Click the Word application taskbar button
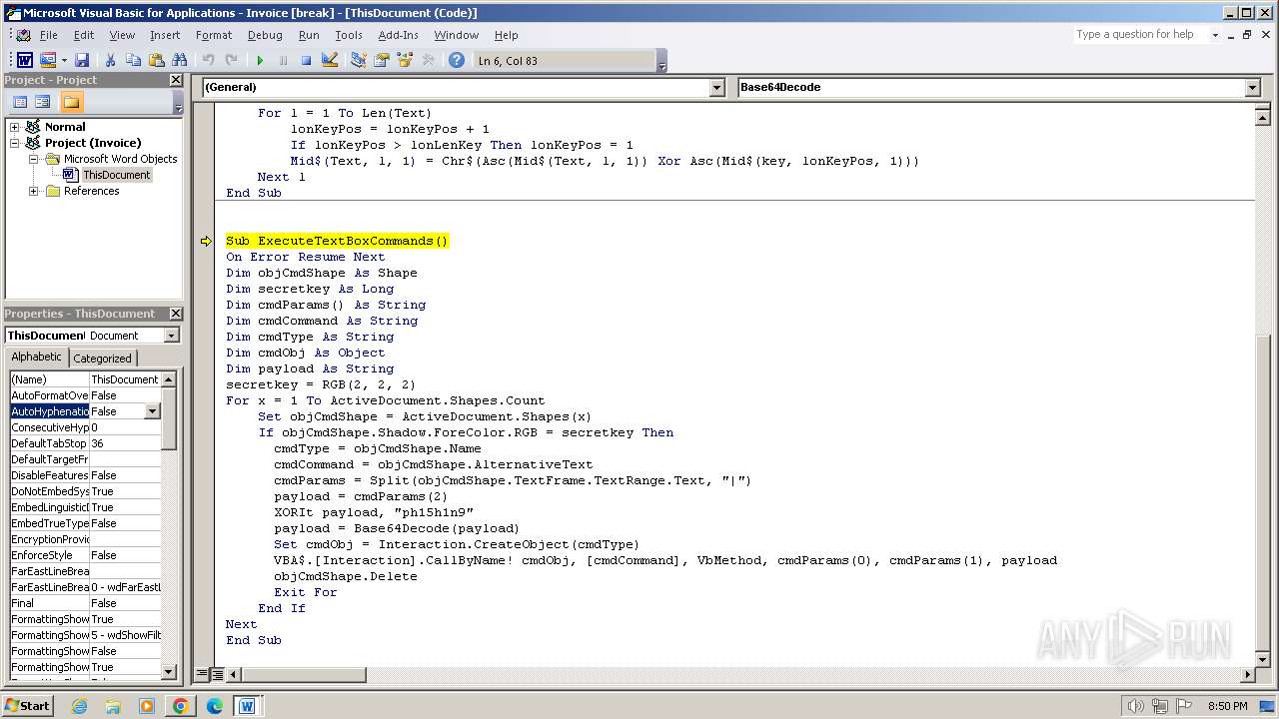The height and width of the screenshot is (719, 1279). pyautogui.click(x=247, y=706)
